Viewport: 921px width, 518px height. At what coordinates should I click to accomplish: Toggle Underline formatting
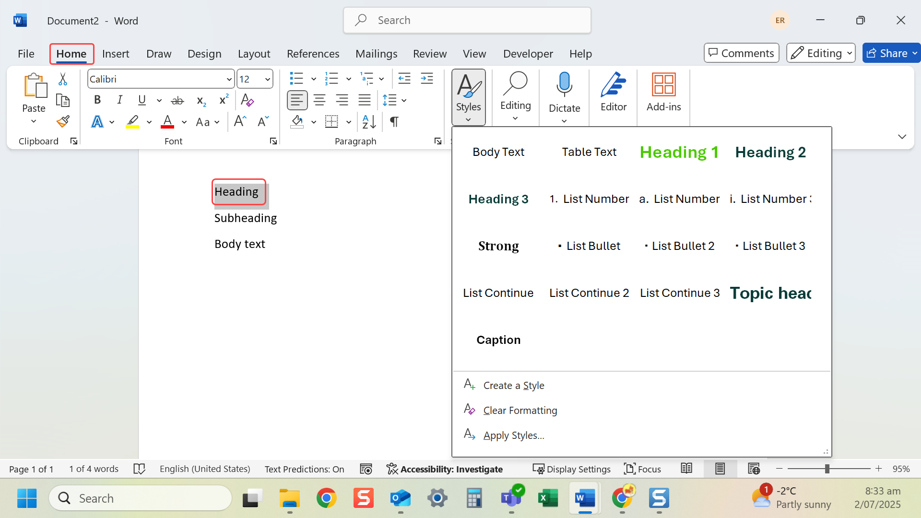(142, 100)
